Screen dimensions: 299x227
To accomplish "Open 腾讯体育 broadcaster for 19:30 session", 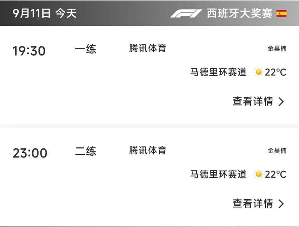I will coord(147,48).
